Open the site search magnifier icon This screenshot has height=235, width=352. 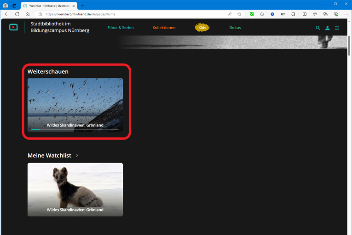point(317,28)
